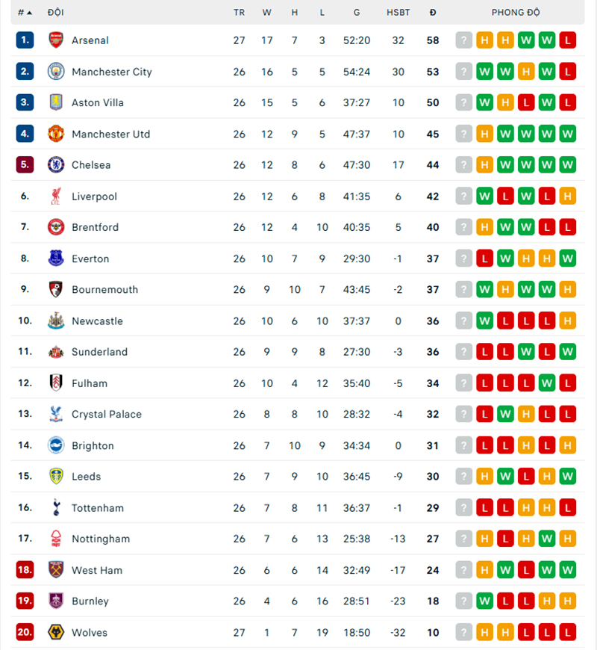Click Burnley's green W form badge
This screenshot has width=597, height=650.
point(485,601)
